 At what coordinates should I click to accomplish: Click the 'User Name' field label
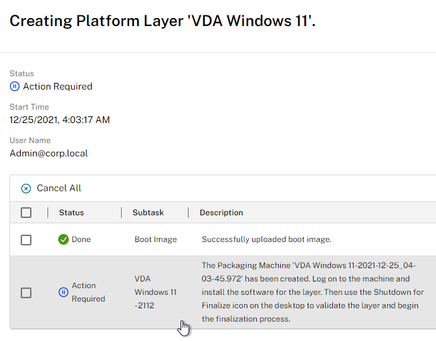(x=30, y=140)
